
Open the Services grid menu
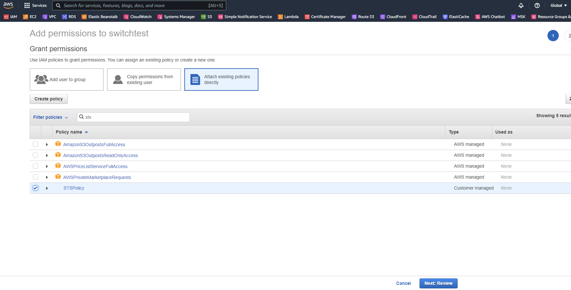tap(35, 5)
